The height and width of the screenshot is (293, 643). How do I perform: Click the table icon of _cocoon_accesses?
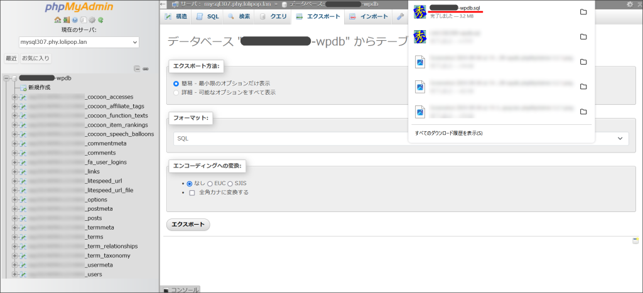23,97
